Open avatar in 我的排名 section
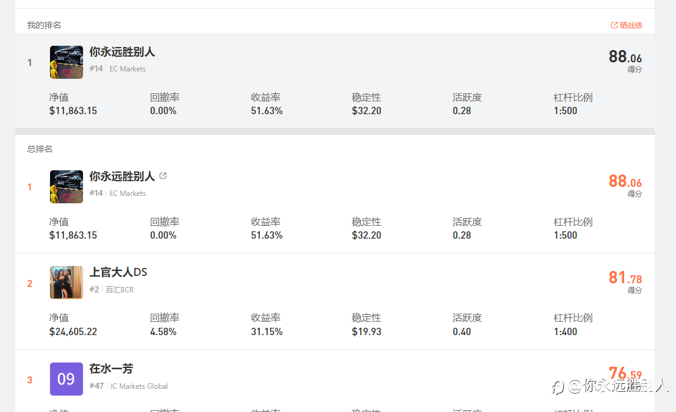Image resolution: width=676 pixels, height=412 pixels. [67, 62]
